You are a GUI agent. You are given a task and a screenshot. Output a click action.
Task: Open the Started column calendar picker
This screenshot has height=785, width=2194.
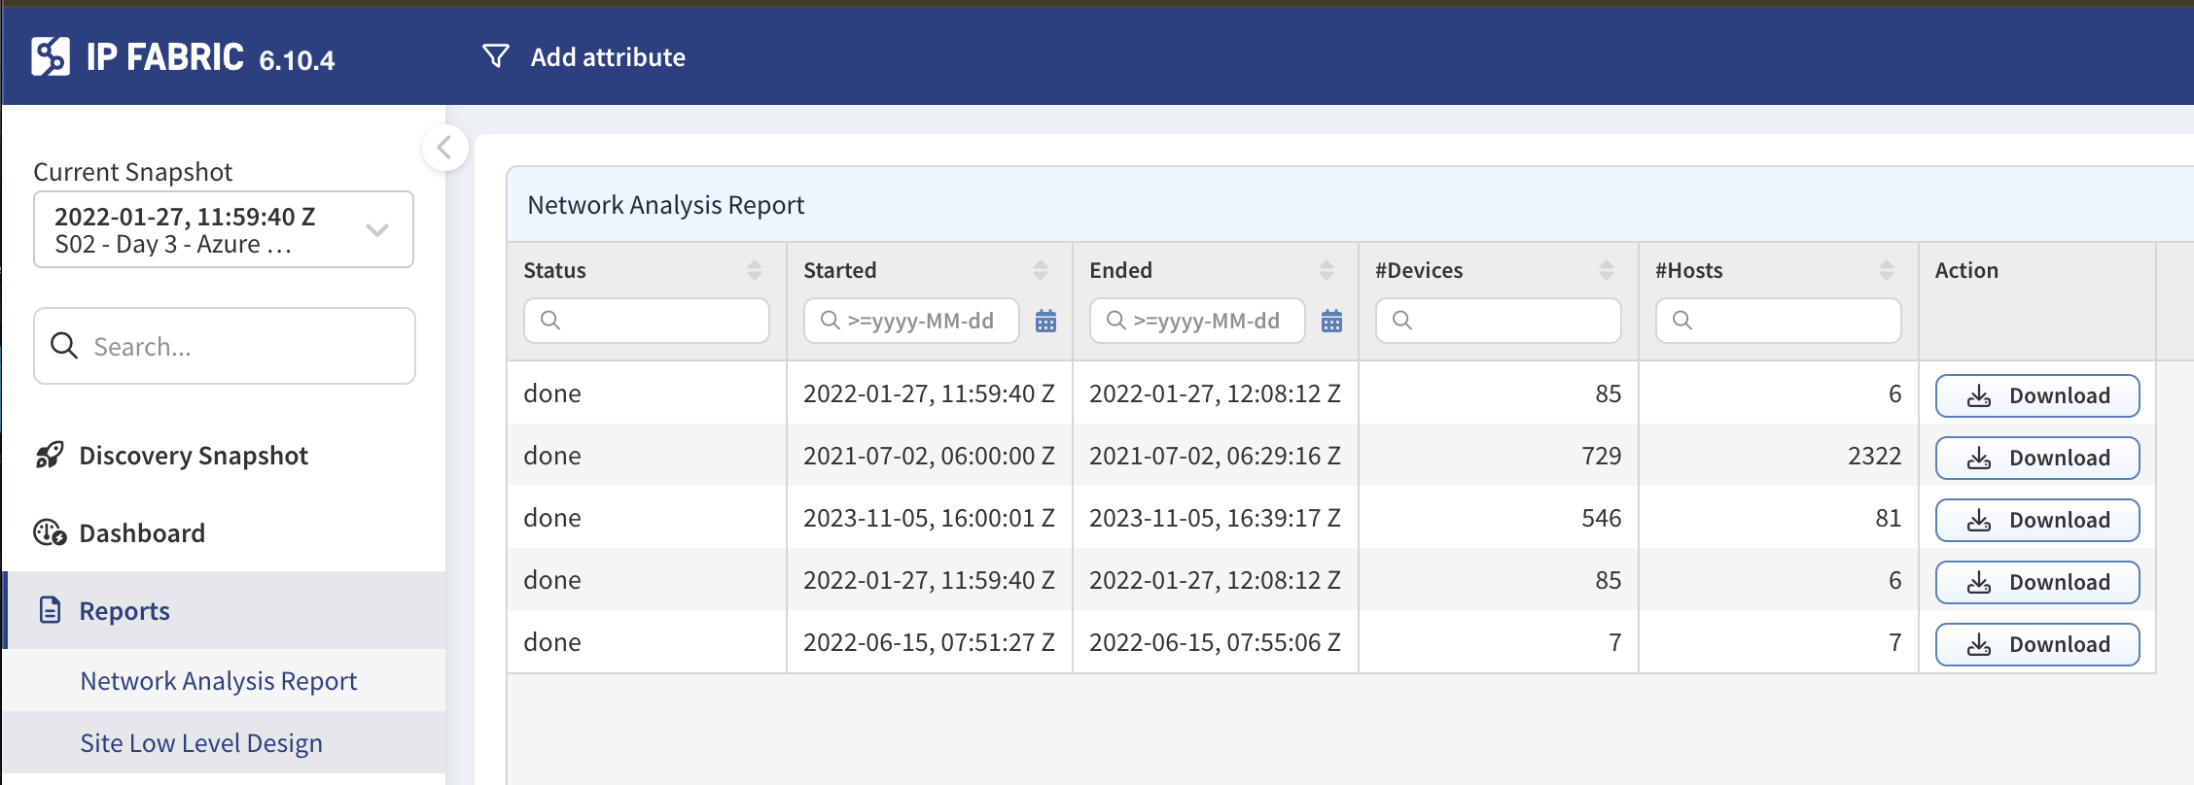coord(1045,321)
